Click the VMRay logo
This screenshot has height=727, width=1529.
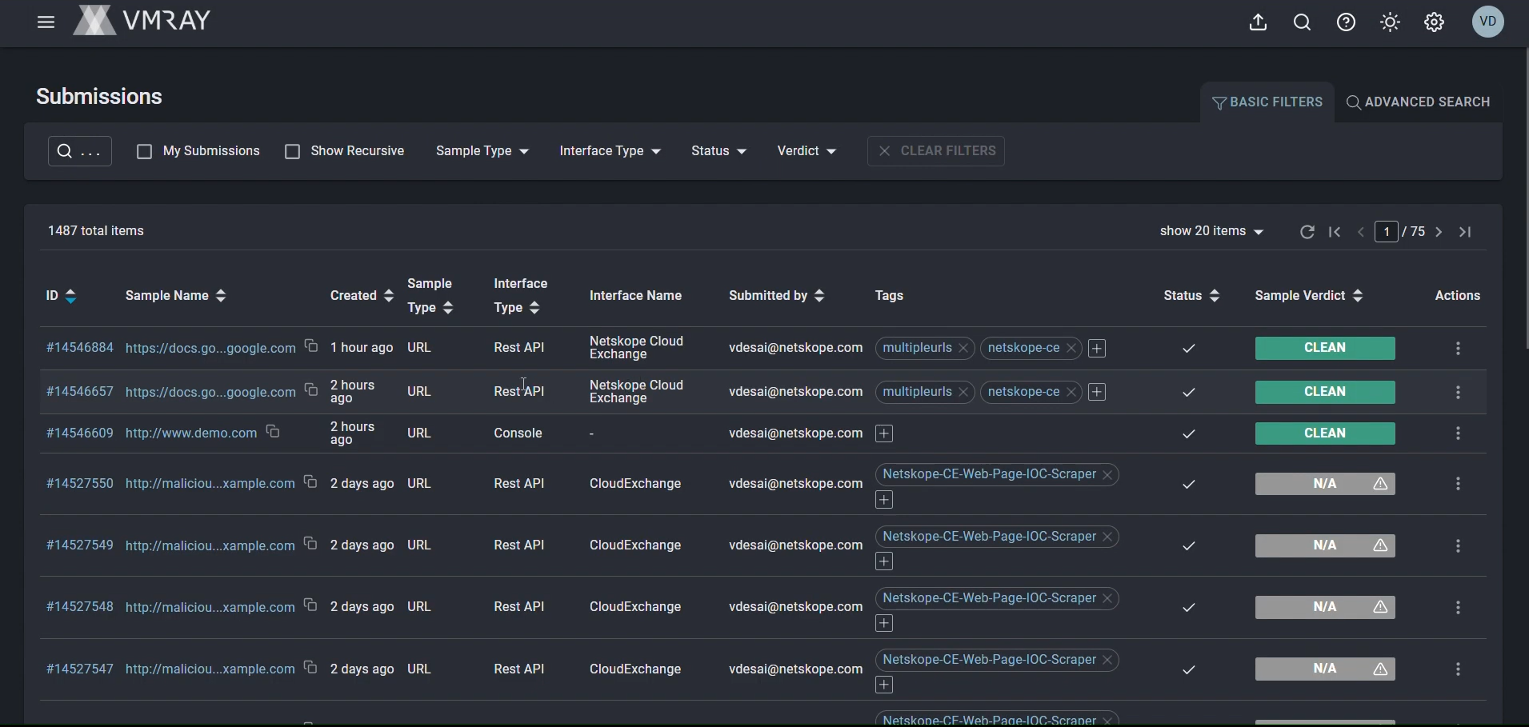pos(142,21)
